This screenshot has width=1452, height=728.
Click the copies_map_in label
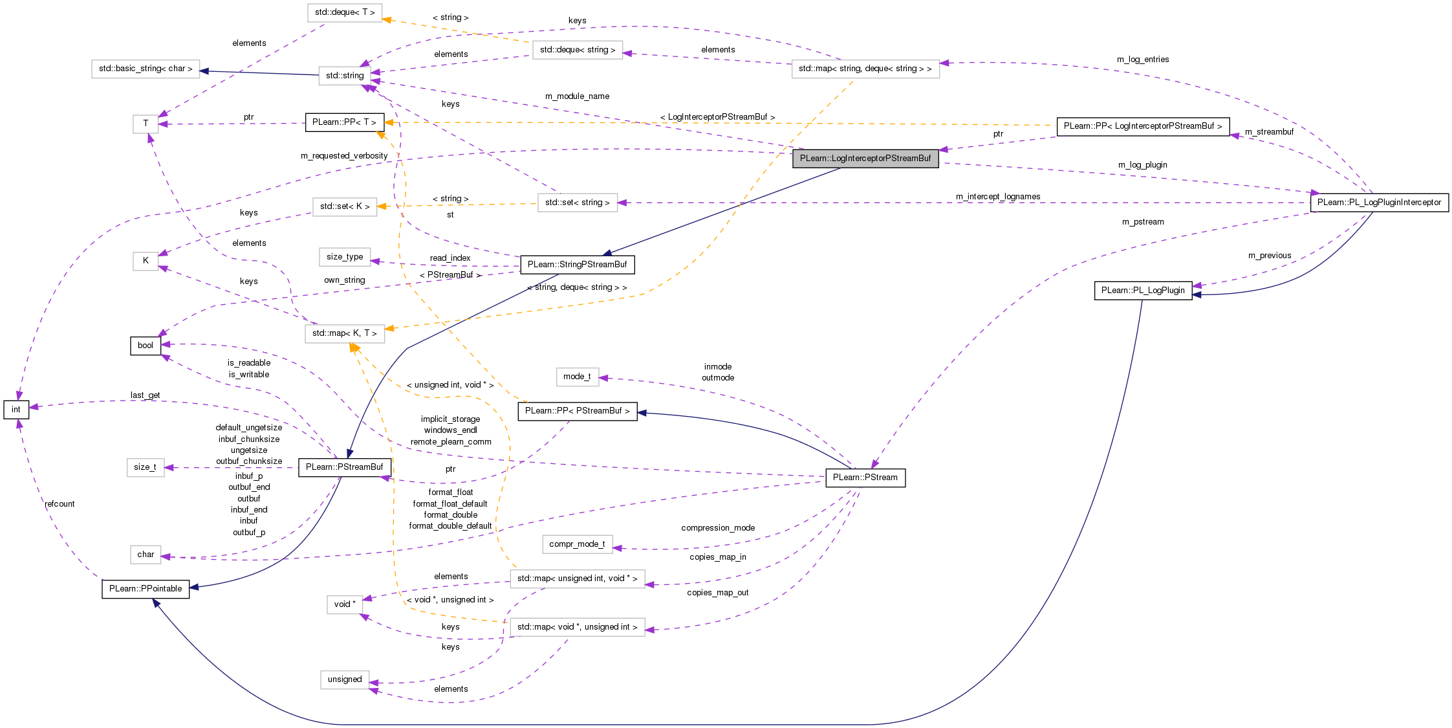718,557
